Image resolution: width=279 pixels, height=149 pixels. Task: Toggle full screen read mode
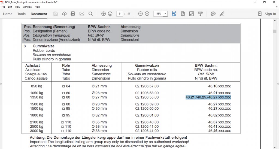(192, 14)
